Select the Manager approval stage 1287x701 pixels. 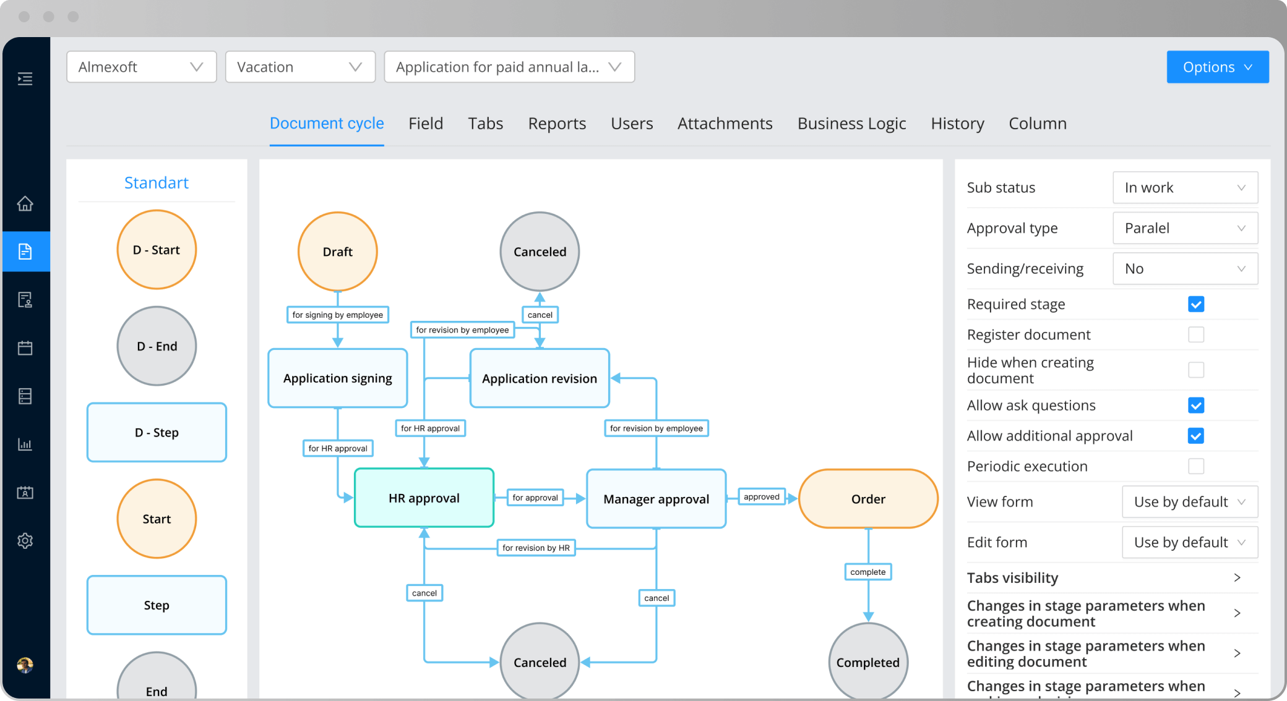coord(656,499)
